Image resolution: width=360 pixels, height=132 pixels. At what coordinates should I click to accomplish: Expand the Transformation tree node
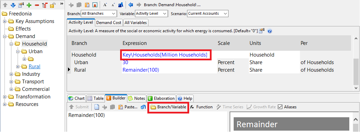[4, 97]
